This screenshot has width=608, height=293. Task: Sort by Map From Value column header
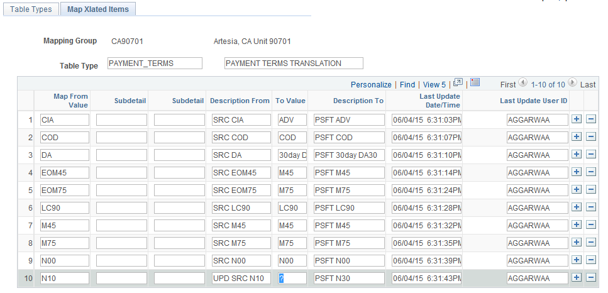coord(70,101)
